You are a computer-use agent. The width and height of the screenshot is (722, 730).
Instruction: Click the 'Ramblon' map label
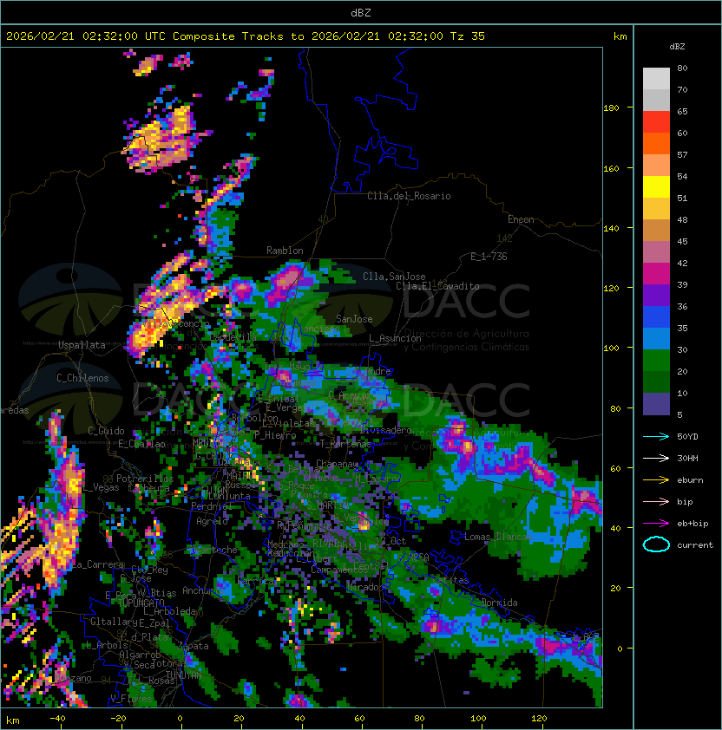[285, 251]
